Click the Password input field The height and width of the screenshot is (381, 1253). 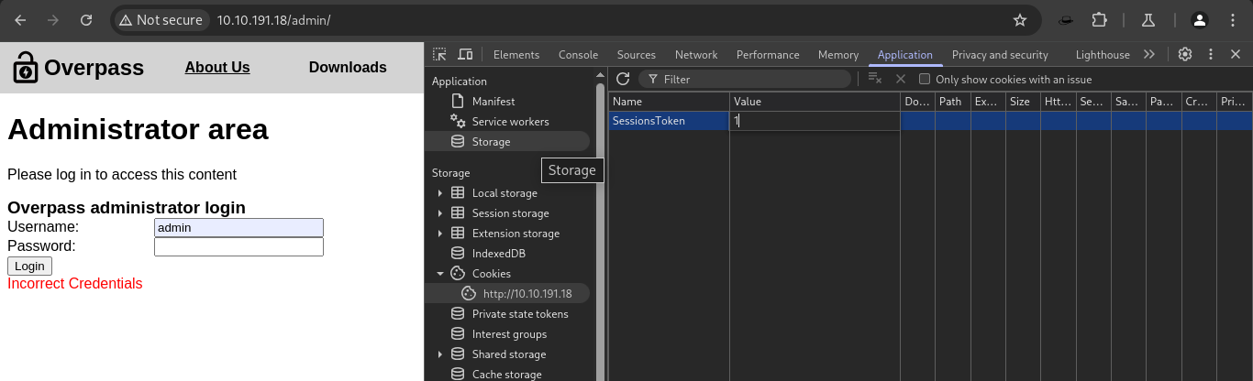238,247
